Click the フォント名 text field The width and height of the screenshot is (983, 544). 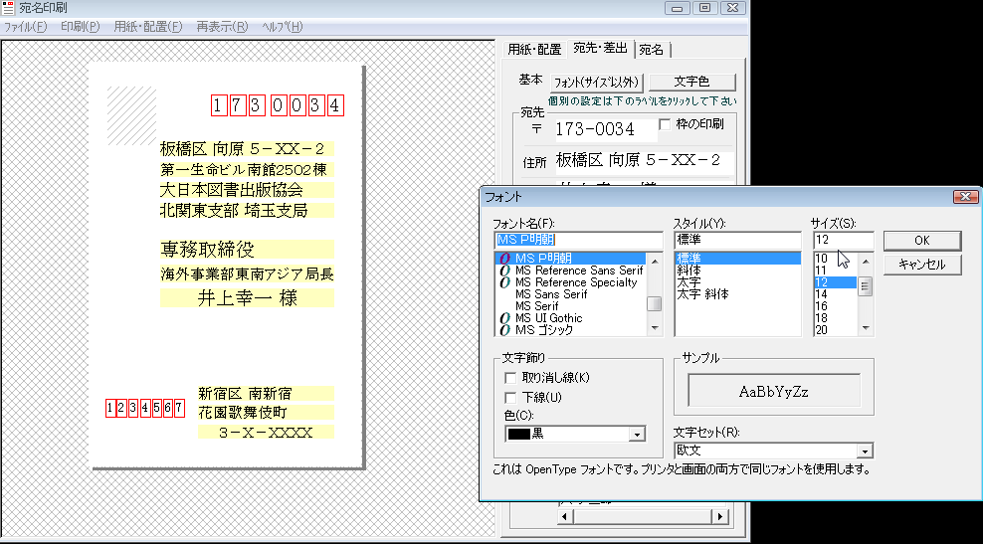pyautogui.click(x=577, y=240)
